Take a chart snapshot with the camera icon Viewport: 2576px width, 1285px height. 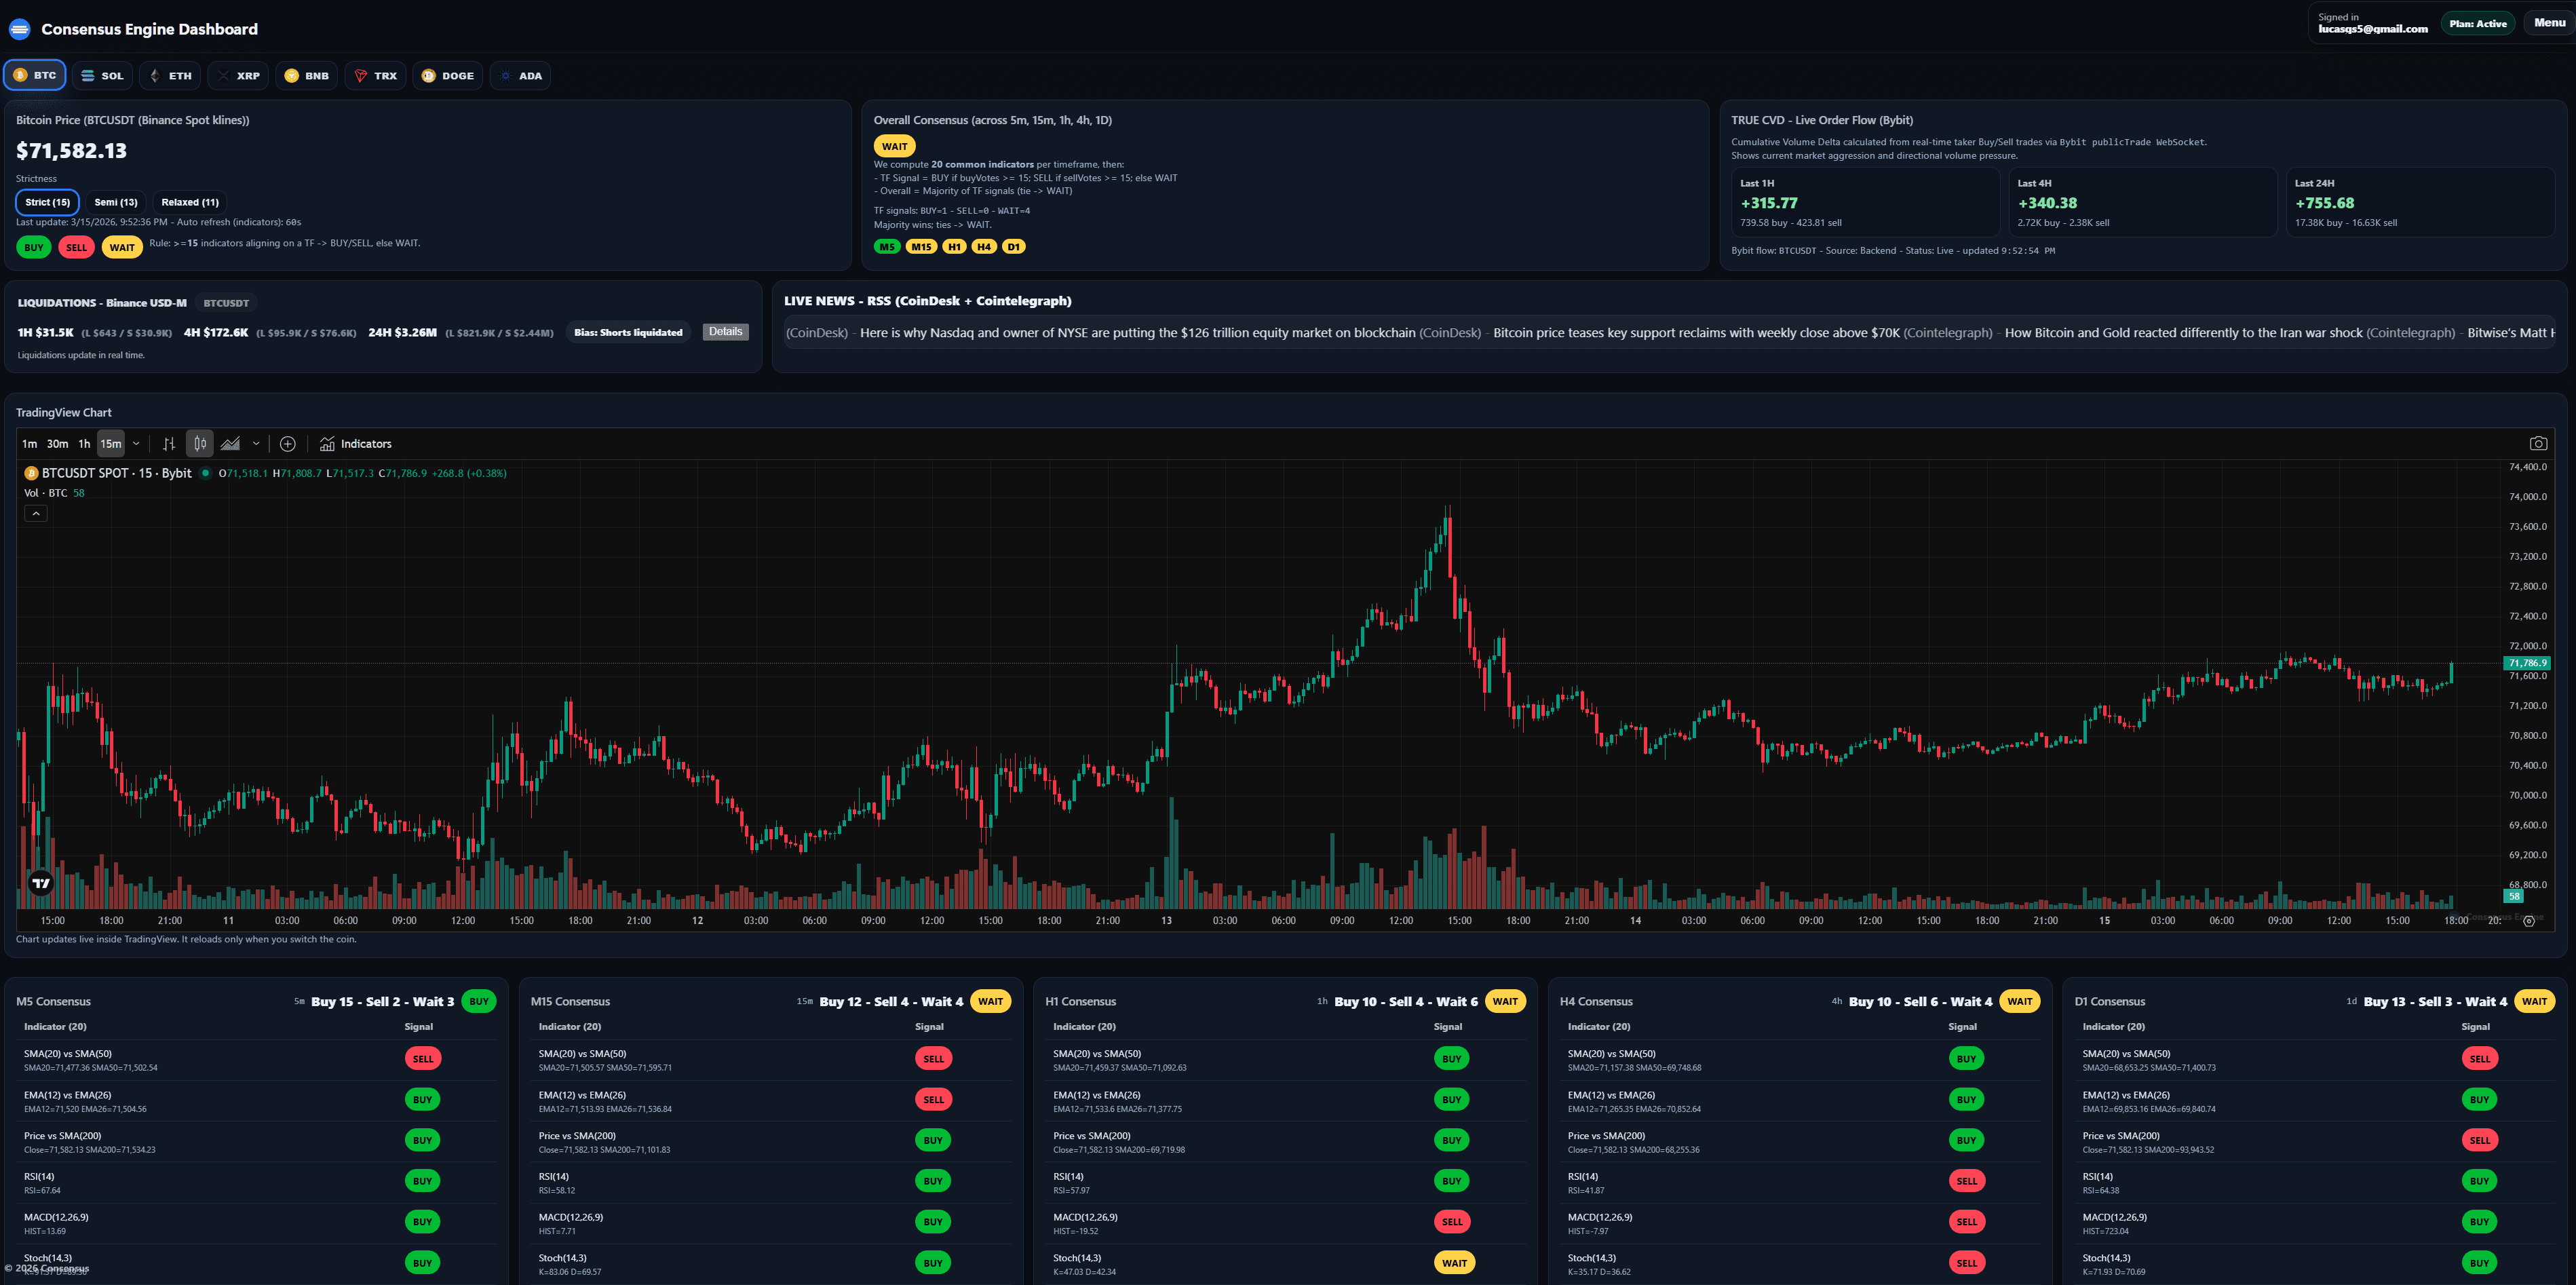point(2537,443)
